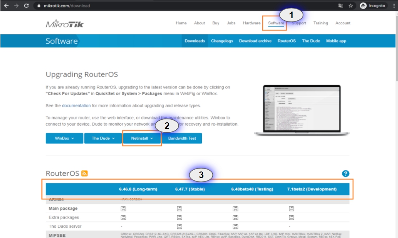The image size is (398, 238).
Task: Open the Account menu item
Action: (x=343, y=23)
